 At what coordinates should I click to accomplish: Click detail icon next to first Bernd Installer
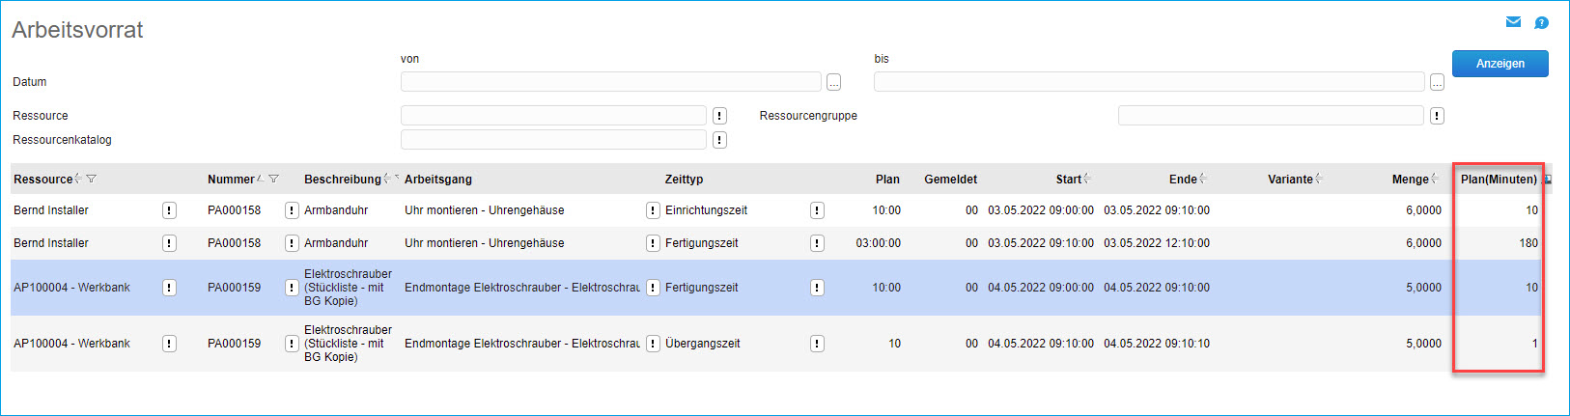pyautogui.click(x=169, y=210)
